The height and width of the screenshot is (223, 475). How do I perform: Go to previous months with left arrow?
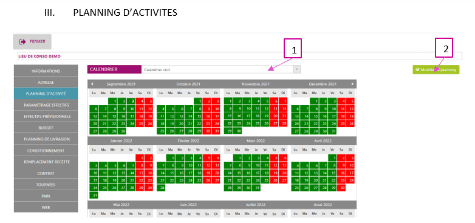[x=92, y=84]
